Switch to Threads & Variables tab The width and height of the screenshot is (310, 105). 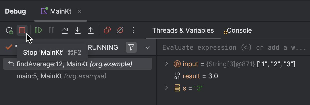[183, 31]
